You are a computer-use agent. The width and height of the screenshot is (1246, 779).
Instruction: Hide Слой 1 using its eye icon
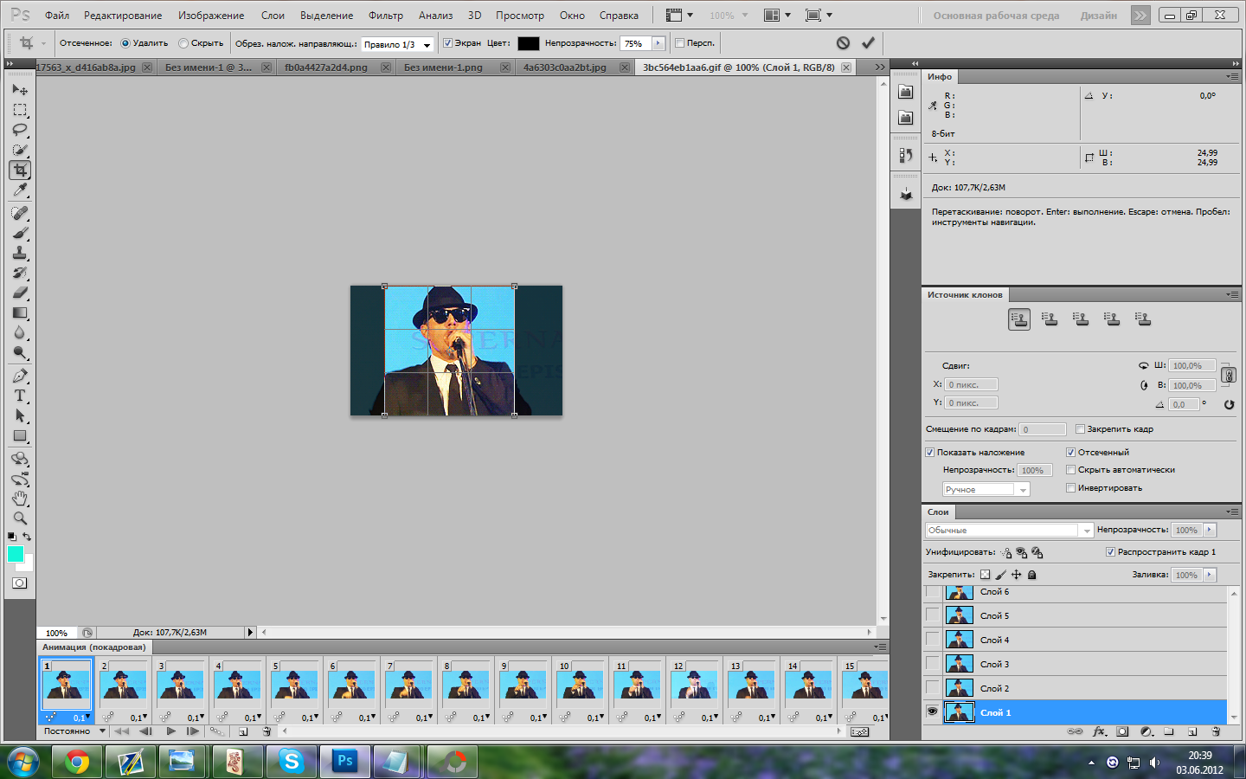(932, 711)
